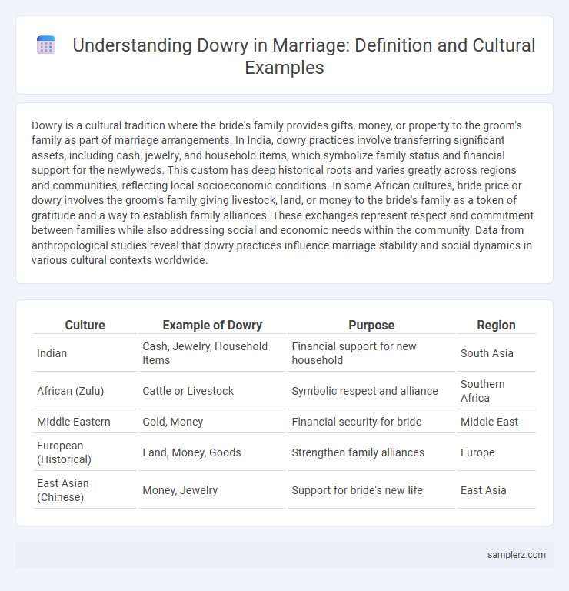This screenshot has width=569, height=591.
Task: Select the Region column header
Action: point(496,325)
